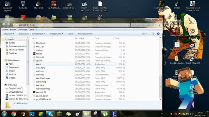Open The Forest desktop shortcut

[39, 5]
